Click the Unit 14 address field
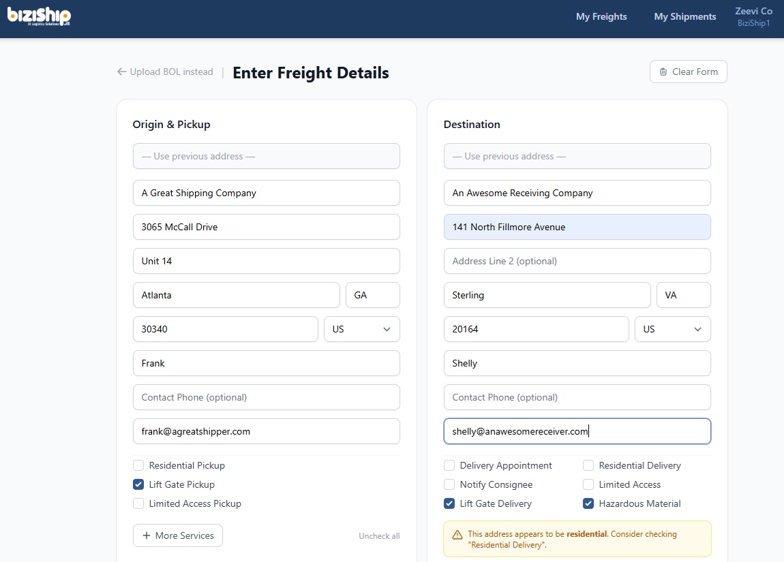The width and height of the screenshot is (784, 562). 267,261
